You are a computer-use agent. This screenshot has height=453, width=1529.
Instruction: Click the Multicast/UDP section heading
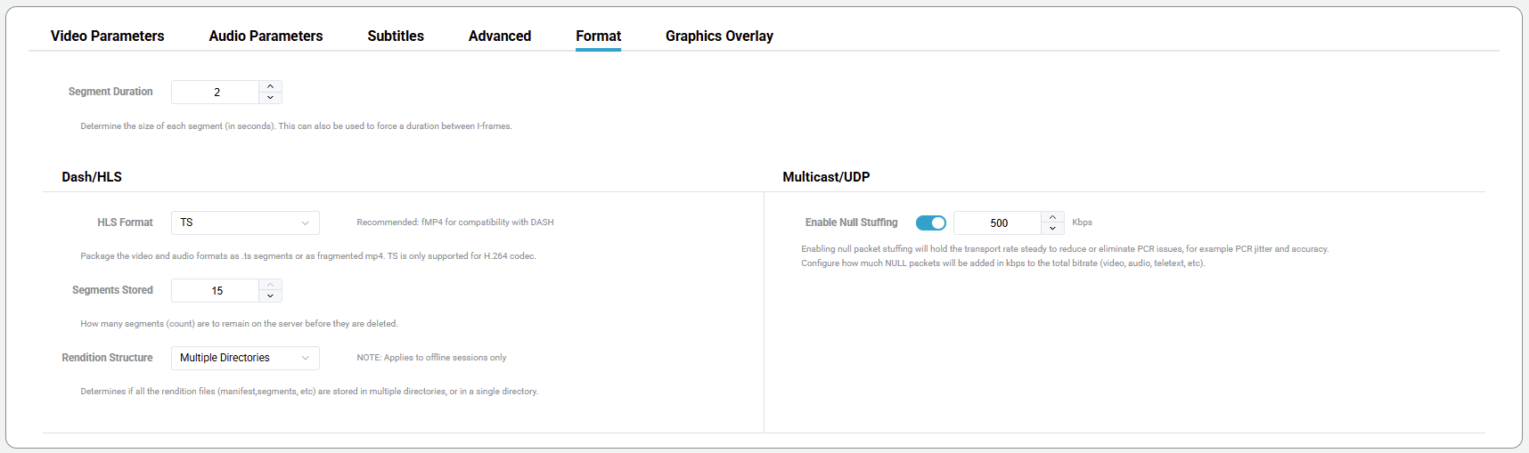click(x=826, y=177)
